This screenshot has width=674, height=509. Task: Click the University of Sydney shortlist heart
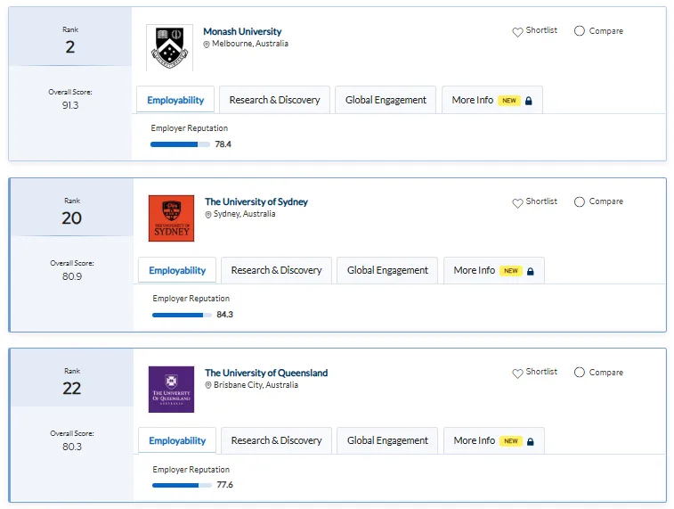coord(517,202)
